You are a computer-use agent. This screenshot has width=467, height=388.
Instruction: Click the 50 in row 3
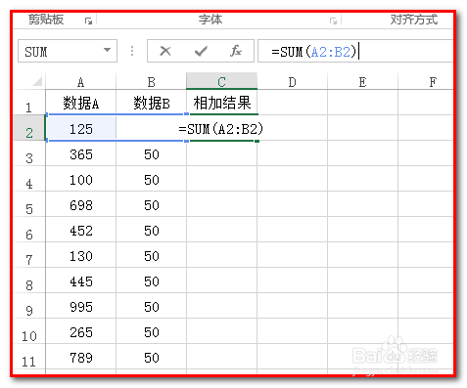(151, 153)
